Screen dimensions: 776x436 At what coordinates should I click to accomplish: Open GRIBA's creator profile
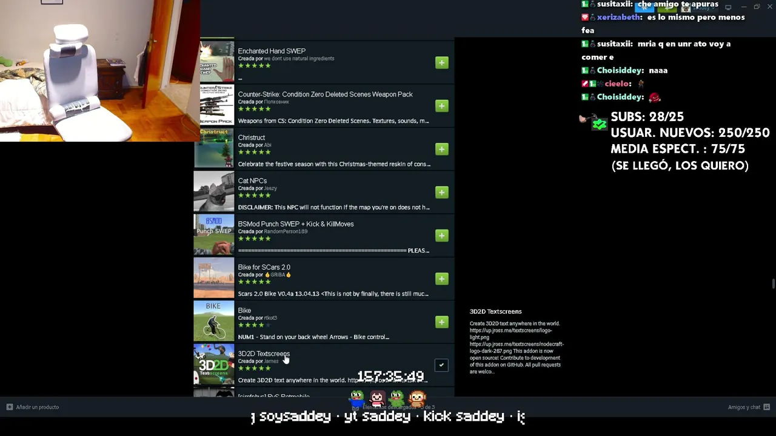click(278, 275)
